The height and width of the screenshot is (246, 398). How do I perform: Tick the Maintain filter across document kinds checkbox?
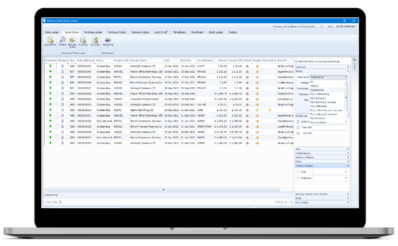pyautogui.click(x=296, y=62)
